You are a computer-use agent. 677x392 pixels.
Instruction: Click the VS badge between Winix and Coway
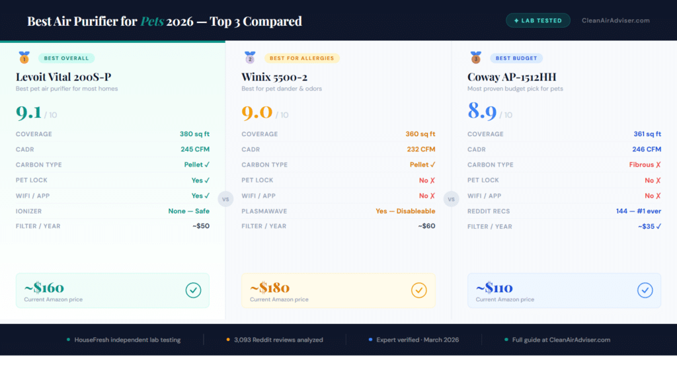tap(451, 200)
